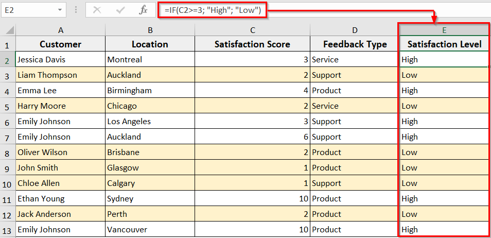Select column A header
The width and height of the screenshot is (491, 238).
tap(60, 31)
